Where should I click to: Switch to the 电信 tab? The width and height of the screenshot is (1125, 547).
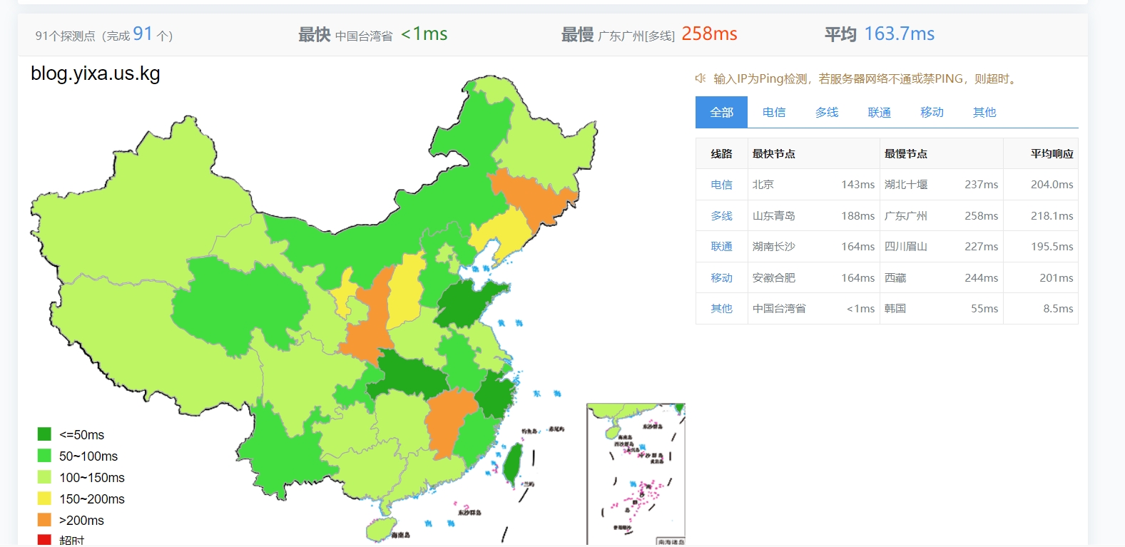pyautogui.click(x=774, y=112)
